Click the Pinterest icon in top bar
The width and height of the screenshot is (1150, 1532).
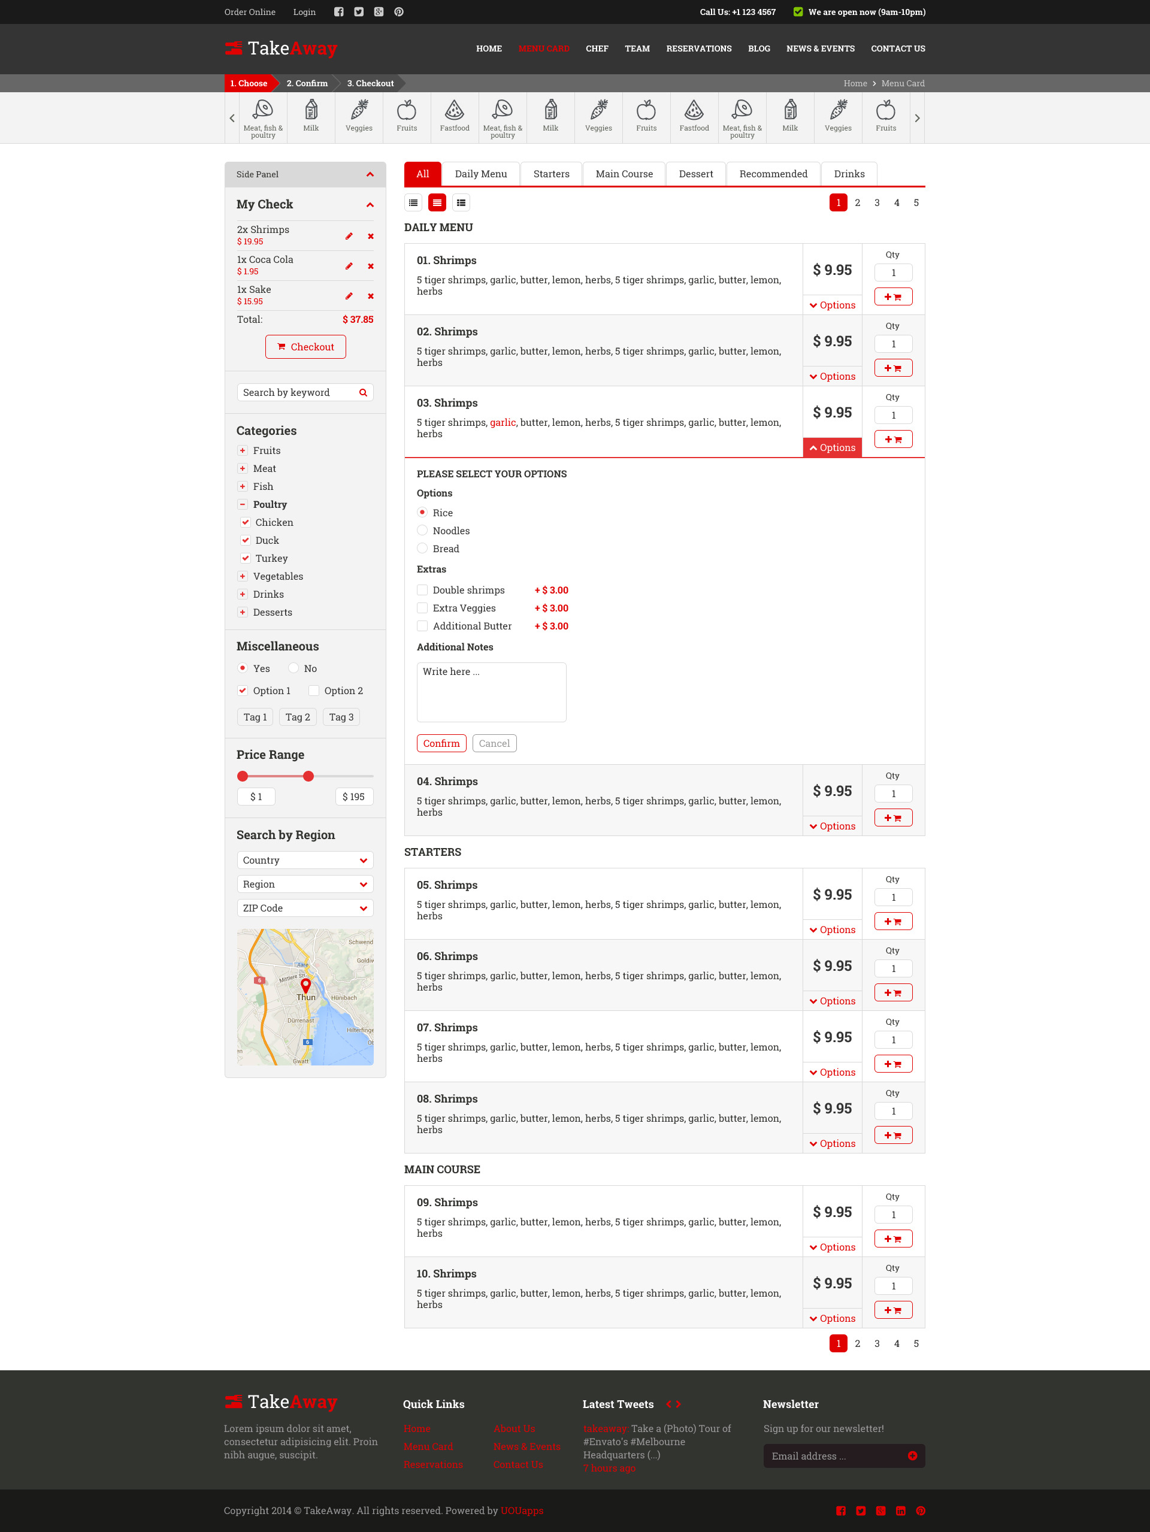coord(399,12)
